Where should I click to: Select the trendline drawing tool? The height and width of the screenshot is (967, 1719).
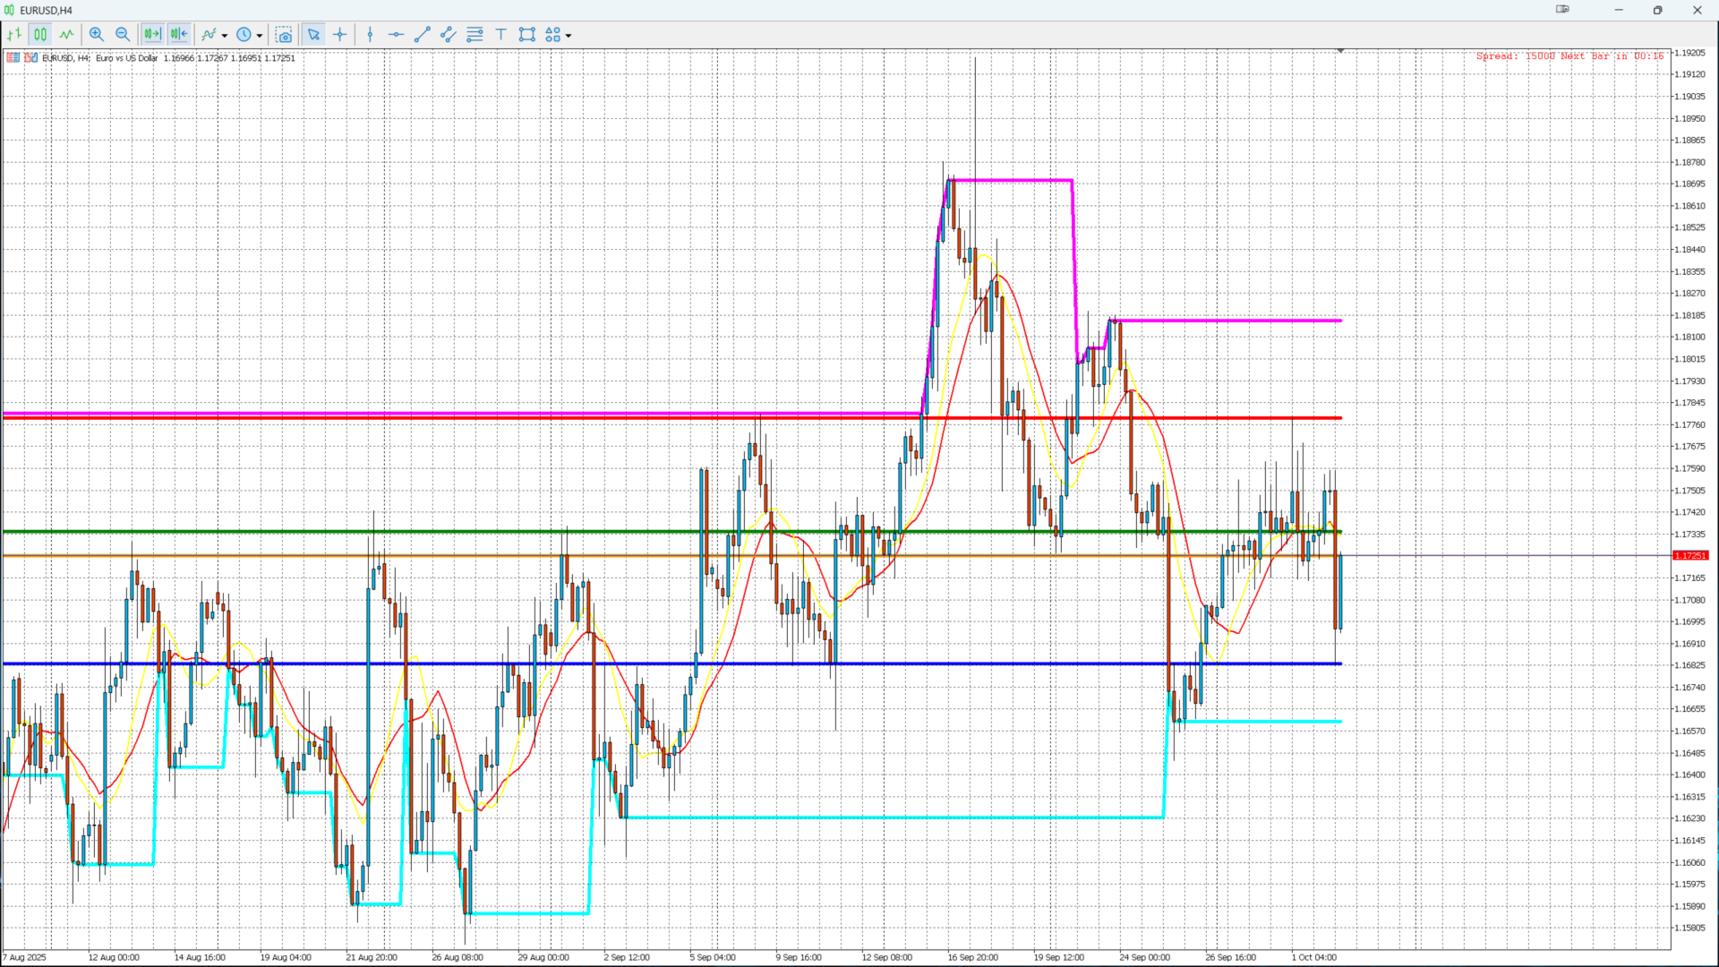click(x=423, y=34)
